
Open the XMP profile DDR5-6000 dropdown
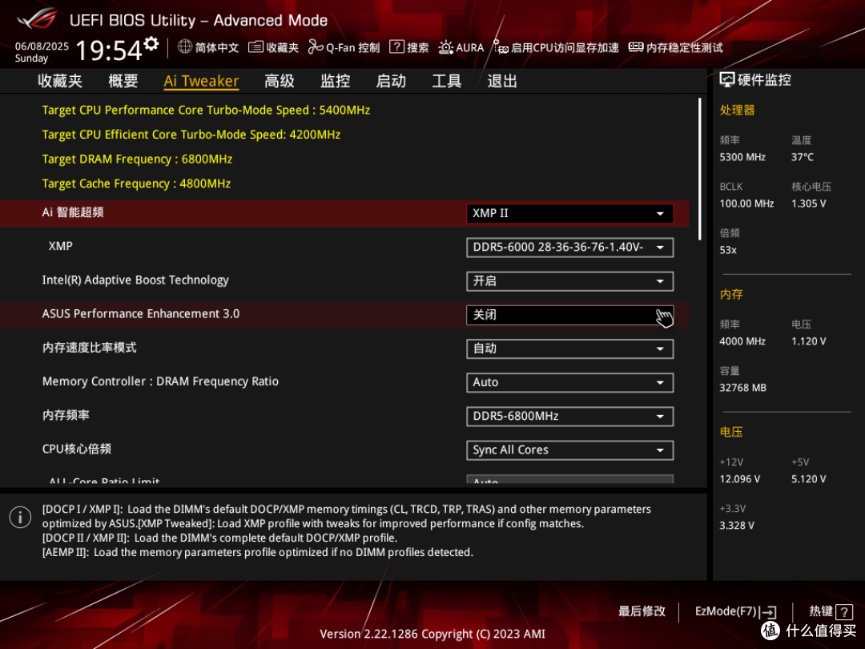570,248
